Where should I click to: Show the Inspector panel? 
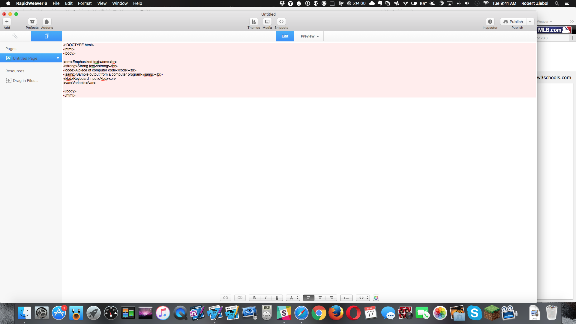(x=490, y=22)
